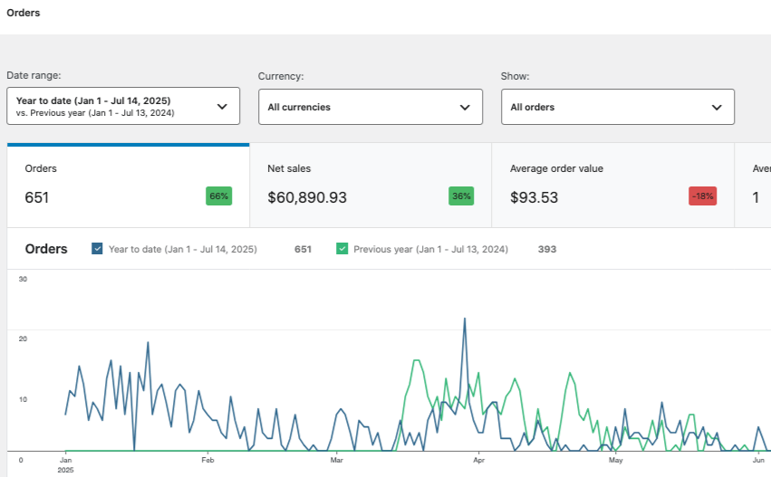Uncheck the Year to date legend checkbox
This screenshot has width=771, height=477.
tap(98, 249)
